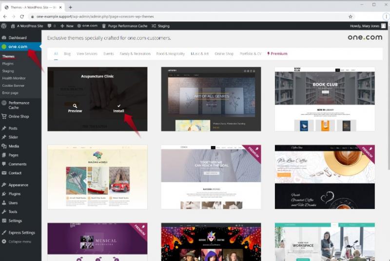Click the browser address bar URL
This screenshot has width=390, height=261.
pyautogui.click(x=95, y=17)
